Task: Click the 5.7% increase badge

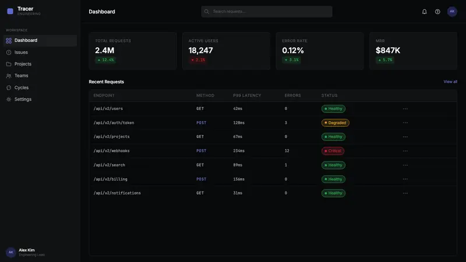Action: click(x=385, y=60)
